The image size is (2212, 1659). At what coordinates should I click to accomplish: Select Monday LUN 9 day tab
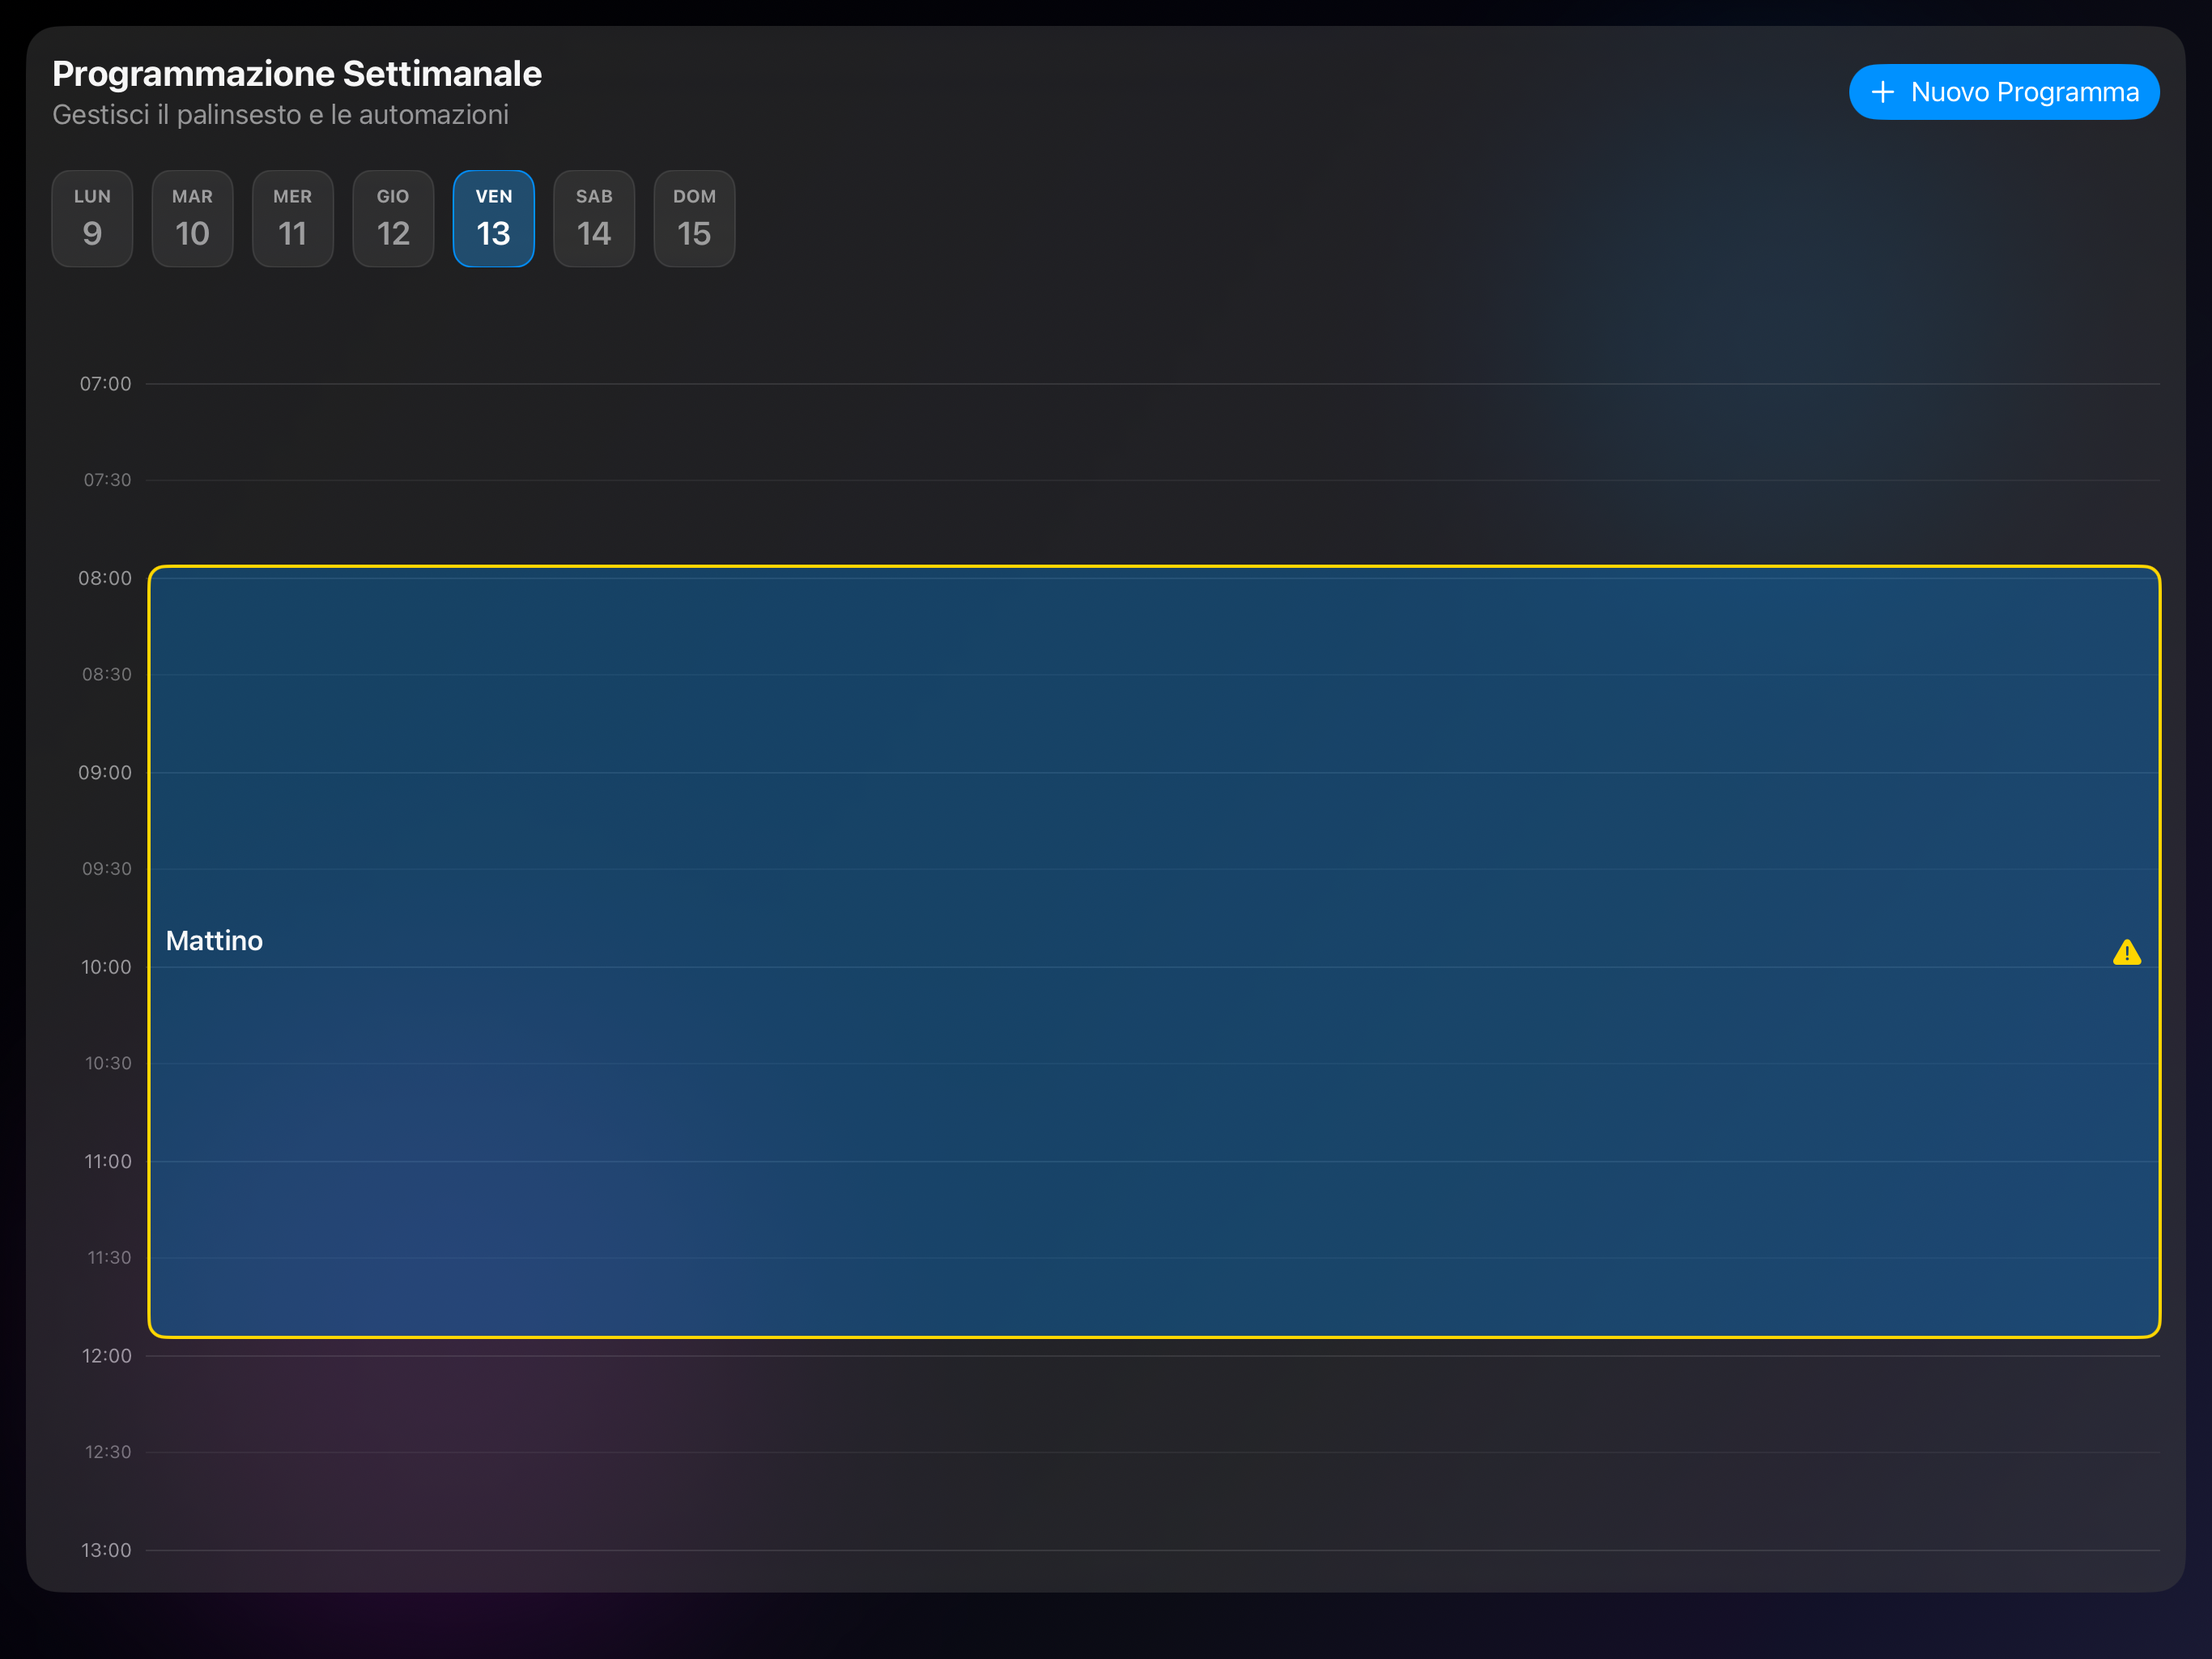pos(92,218)
